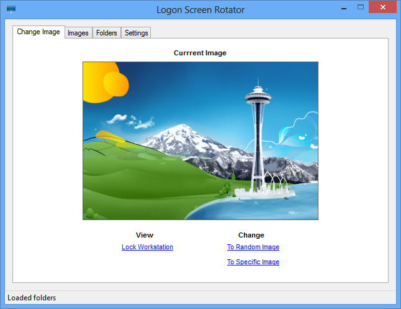The image size is (401, 309).
Task: Click the Lock Workstation link
Action: 147,247
